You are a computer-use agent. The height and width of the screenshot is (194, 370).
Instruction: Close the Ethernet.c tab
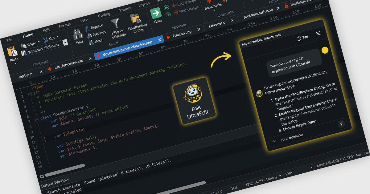coord(232,21)
